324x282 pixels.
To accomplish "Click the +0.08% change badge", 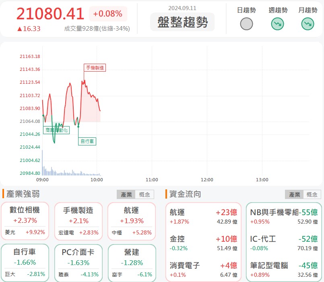I will click(107, 14).
